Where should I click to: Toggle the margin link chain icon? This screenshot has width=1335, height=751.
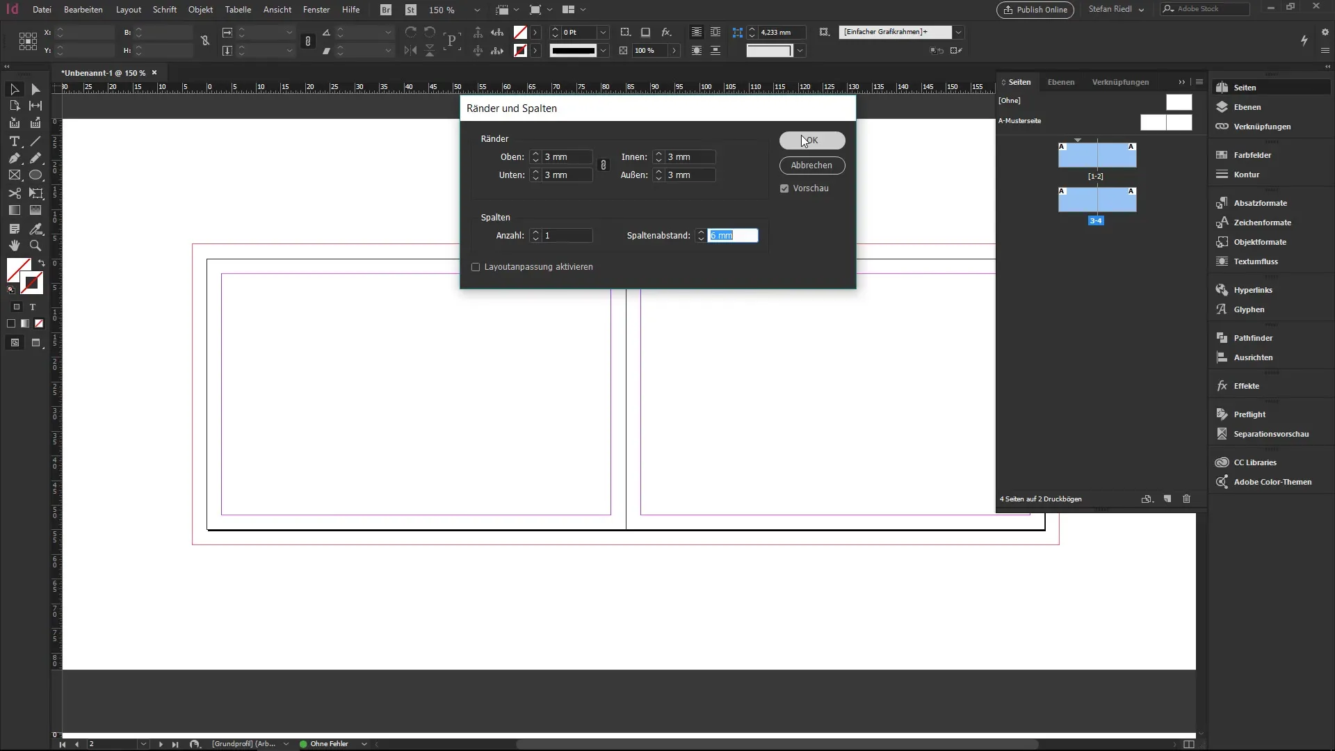pos(604,165)
